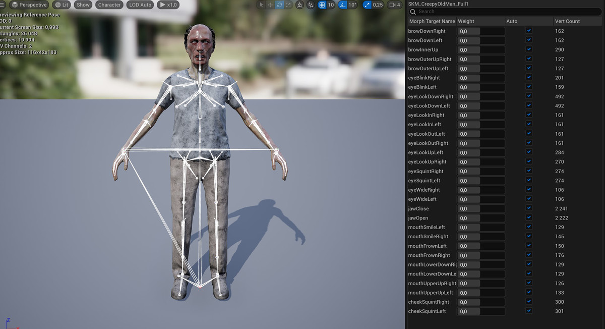Viewport: 605px width, 329px height.
Task: Disable Auto checkbox for cheekSquintLeft
Action: (529, 311)
